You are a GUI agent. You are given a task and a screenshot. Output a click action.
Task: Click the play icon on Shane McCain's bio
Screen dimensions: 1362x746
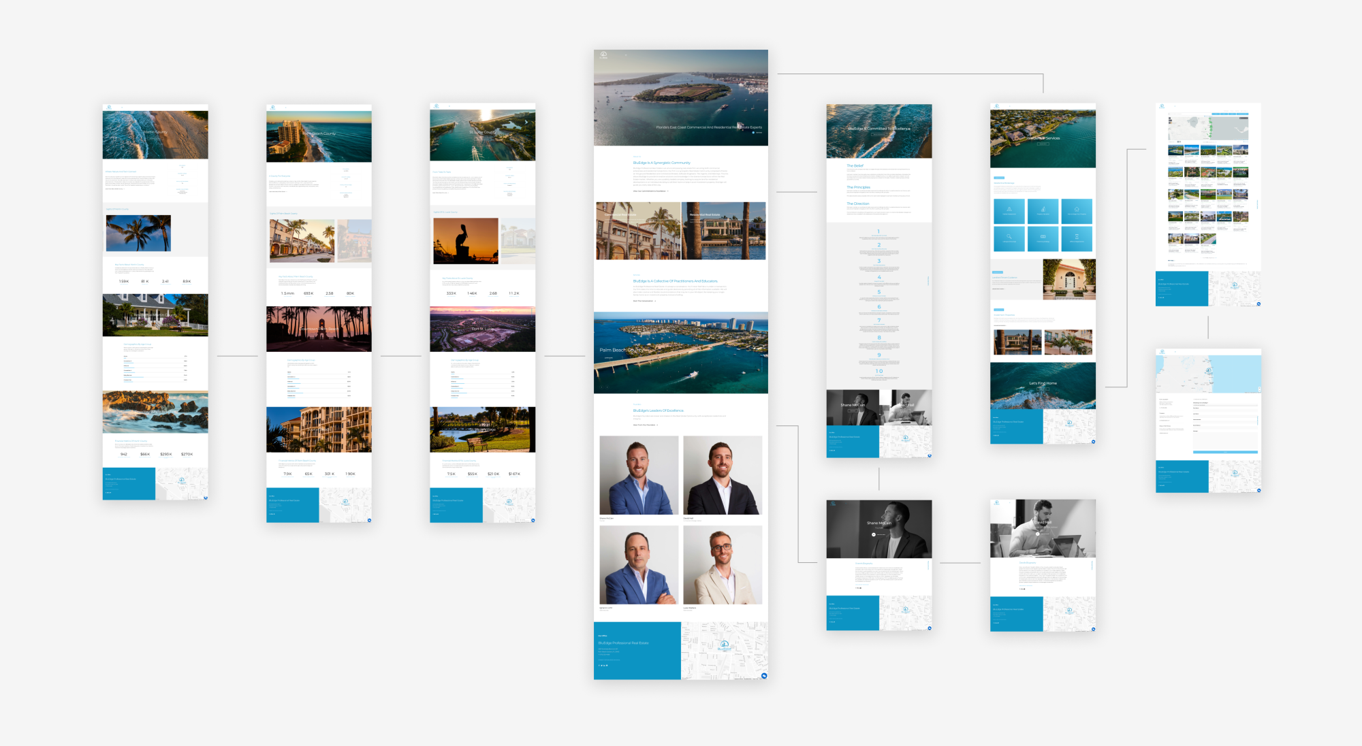[x=874, y=534]
